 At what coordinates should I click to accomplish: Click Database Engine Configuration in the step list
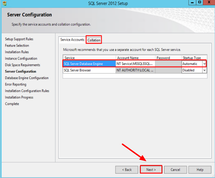tap(27, 78)
